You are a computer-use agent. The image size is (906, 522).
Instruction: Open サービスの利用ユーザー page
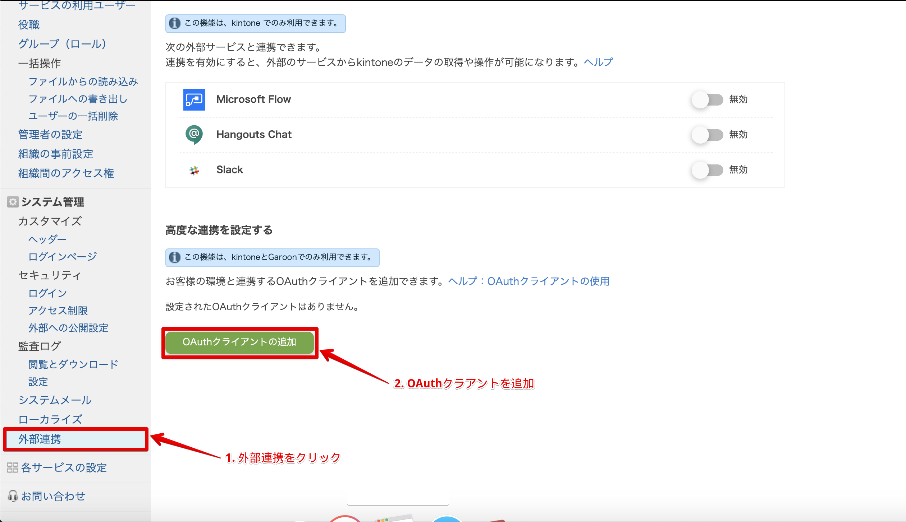click(x=77, y=5)
